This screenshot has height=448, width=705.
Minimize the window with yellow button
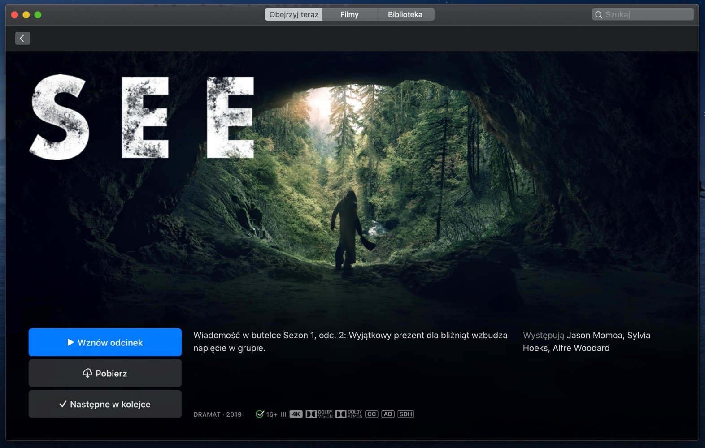[26, 15]
